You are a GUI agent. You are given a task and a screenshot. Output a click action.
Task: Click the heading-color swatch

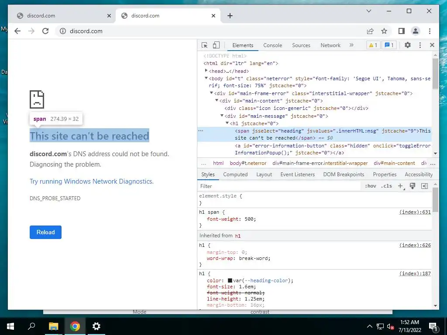(x=230, y=280)
